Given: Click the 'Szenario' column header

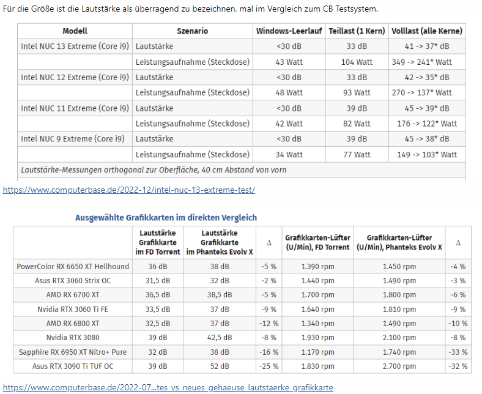Looking at the screenshot, I should 193,31.
